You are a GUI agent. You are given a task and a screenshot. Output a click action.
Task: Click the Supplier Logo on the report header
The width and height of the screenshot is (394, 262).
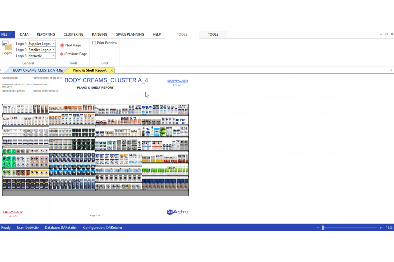(177, 82)
